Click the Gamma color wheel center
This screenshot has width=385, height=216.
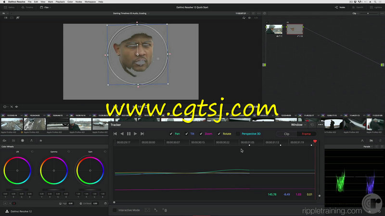pos(54,170)
